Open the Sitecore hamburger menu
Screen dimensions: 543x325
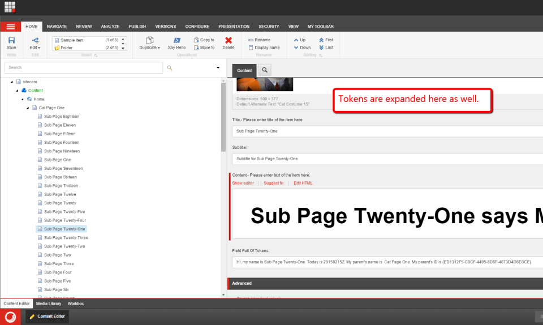click(x=10, y=27)
